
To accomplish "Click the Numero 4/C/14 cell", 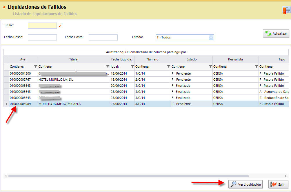I will (x=152, y=104).
